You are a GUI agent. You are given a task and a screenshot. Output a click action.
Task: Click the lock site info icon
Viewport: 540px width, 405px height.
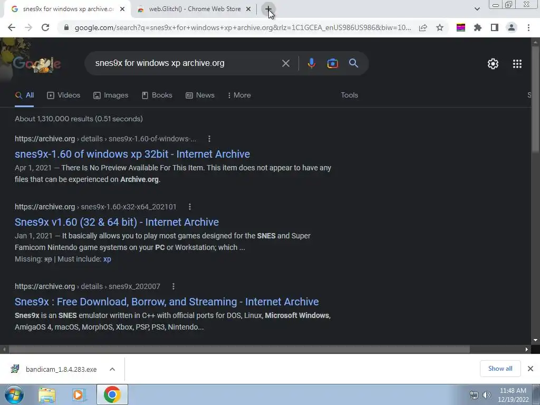click(x=66, y=27)
